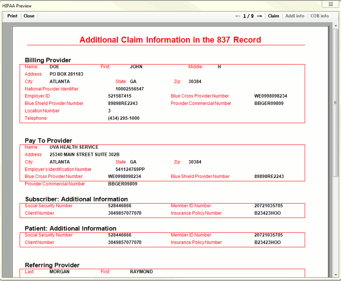Click the scrollbar up arrow
341x281 pixels.
pos(336,25)
